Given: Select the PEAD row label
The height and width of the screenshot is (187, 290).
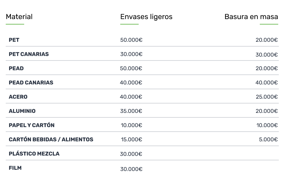Looking at the screenshot, I should [16, 68].
